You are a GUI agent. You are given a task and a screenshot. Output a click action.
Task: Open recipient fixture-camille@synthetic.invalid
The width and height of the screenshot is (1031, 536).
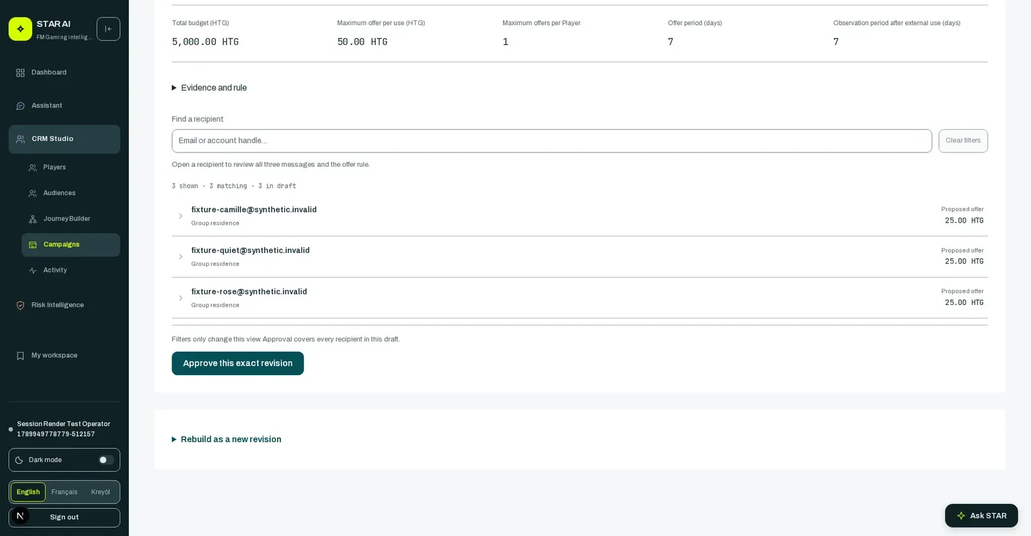click(580, 216)
